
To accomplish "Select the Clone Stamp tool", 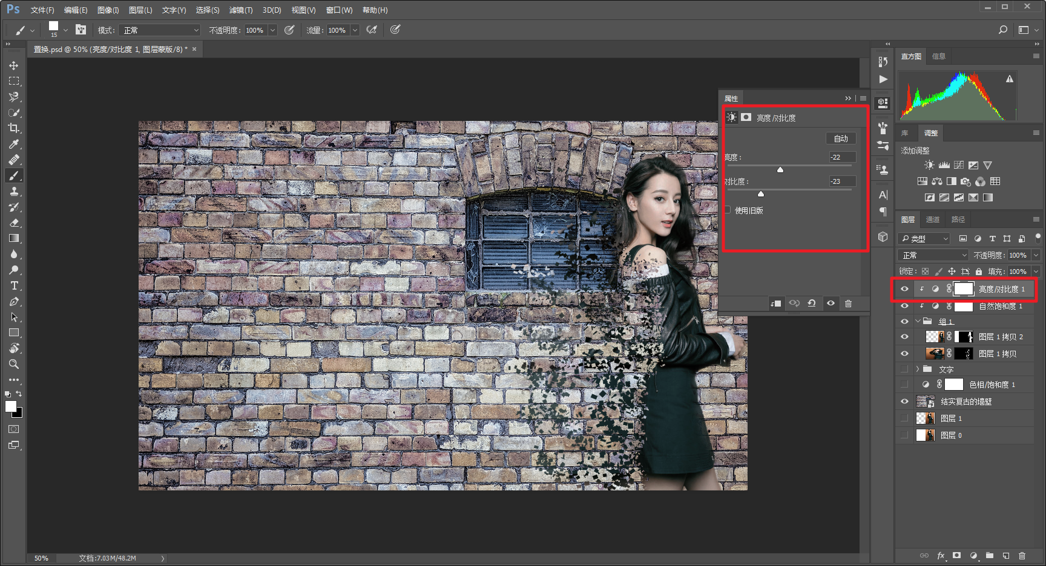I will (x=13, y=191).
